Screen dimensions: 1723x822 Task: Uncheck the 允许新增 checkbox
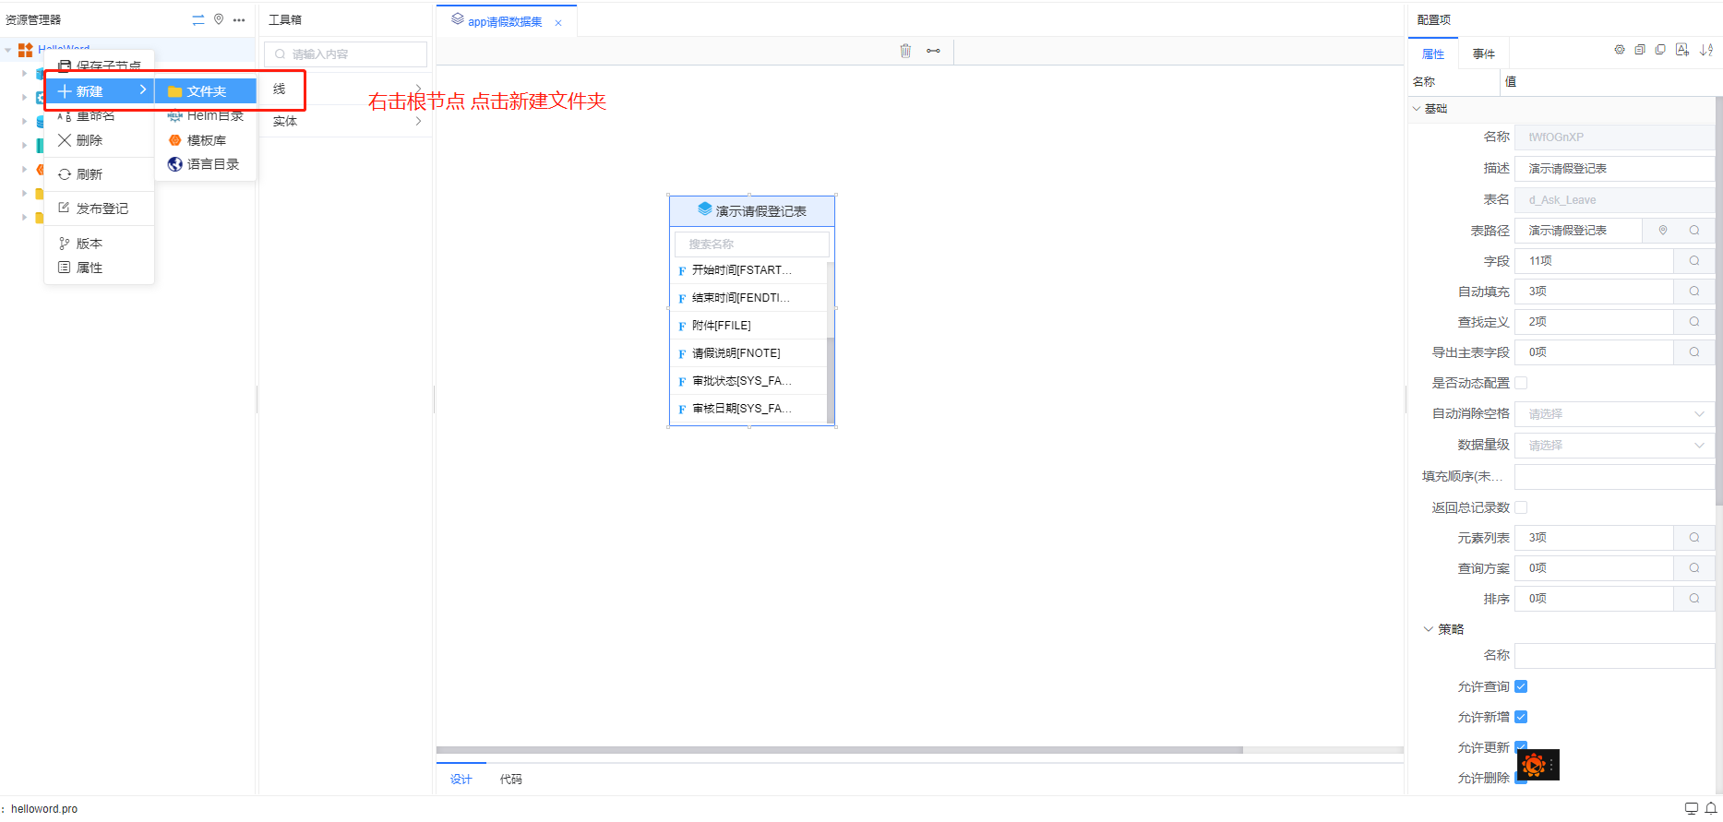coord(1521,717)
